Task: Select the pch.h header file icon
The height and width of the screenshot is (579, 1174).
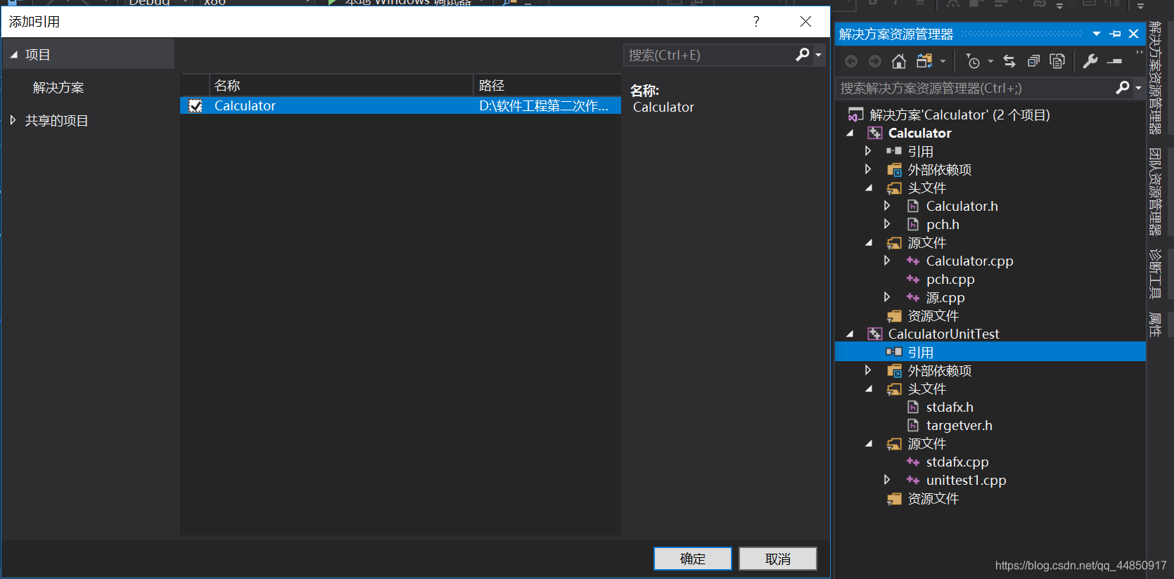Action: coord(913,224)
